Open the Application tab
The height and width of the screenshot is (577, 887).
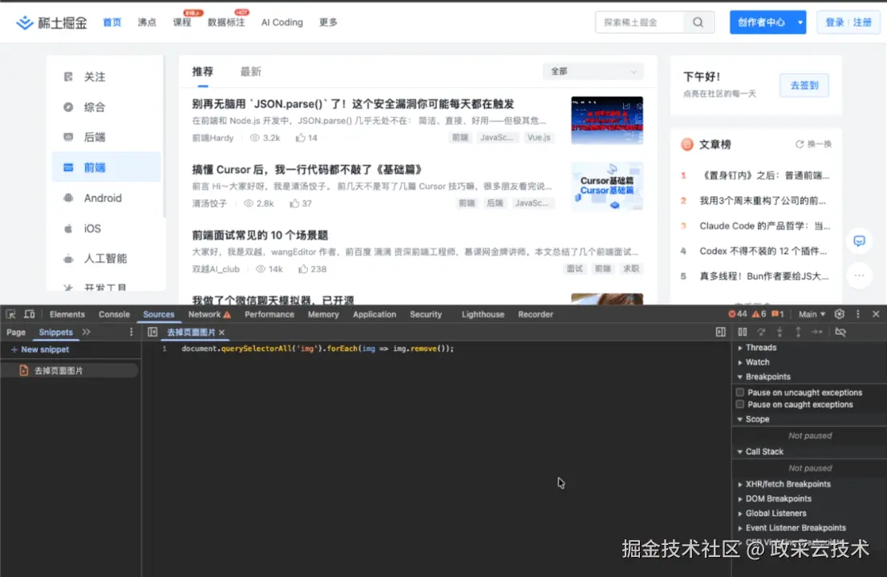375,314
